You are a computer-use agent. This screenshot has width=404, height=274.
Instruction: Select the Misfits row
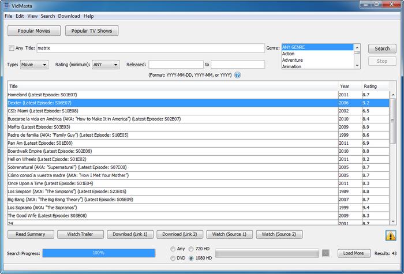[199, 127]
